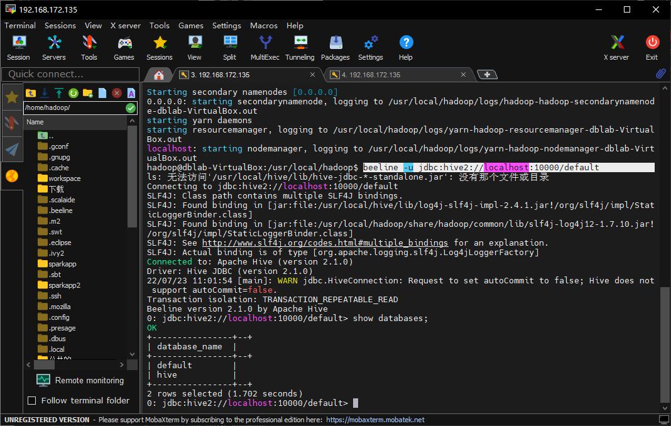Select the 下载 folder
This screenshot has height=426, width=671.
click(50, 189)
